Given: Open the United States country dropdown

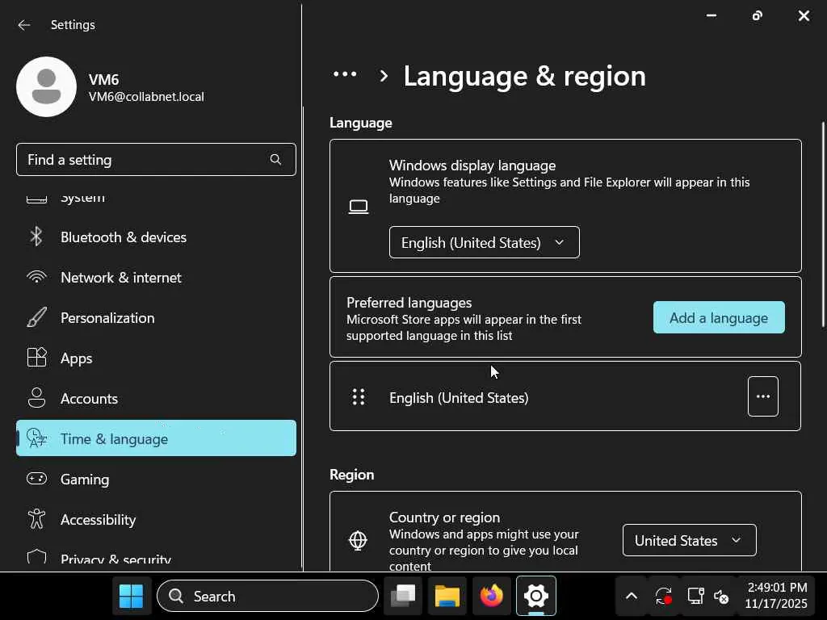Looking at the screenshot, I should coord(690,540).
